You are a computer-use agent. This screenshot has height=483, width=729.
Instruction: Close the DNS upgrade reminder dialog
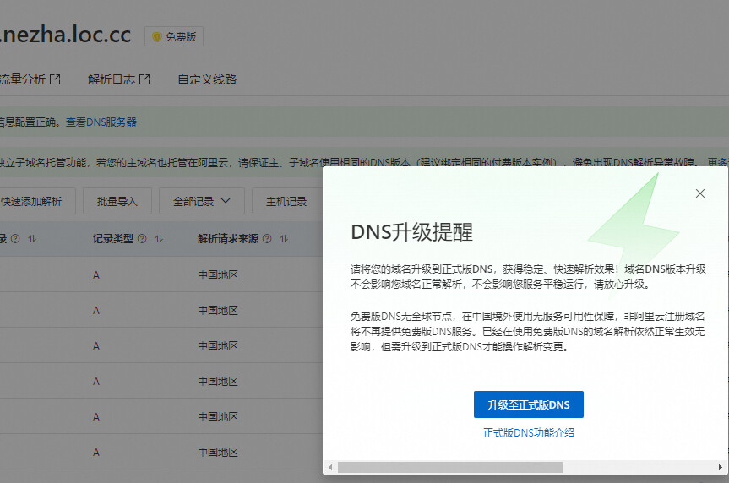(699, 193)
